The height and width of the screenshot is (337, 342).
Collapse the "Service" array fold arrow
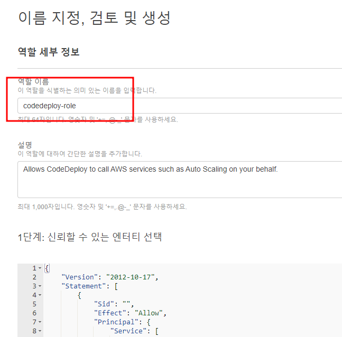coord(40,331)
